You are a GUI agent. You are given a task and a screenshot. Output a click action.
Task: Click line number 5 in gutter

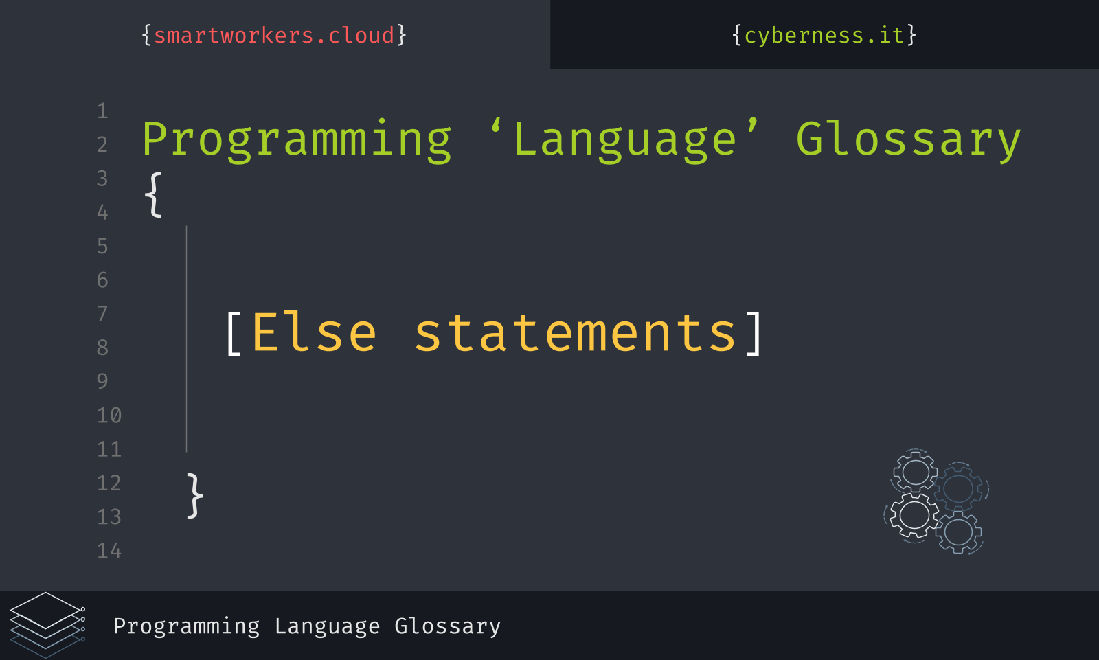(102, 246)
